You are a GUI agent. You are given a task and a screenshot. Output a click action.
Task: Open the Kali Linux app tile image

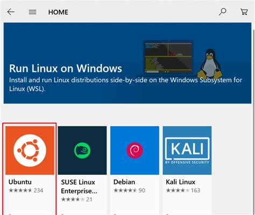[x=187, y=150]
